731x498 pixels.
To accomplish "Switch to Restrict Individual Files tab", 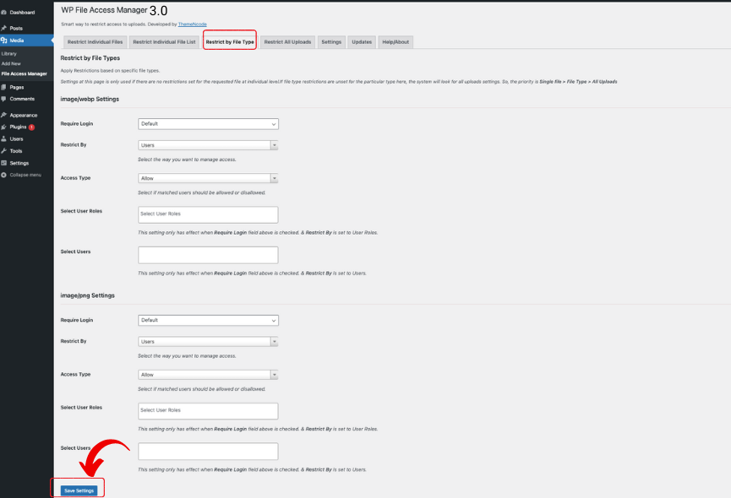I will (x=95, y=42).
